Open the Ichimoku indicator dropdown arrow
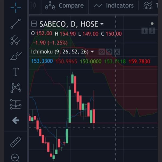This screenshot has width=162, height=162. (92, 52)
